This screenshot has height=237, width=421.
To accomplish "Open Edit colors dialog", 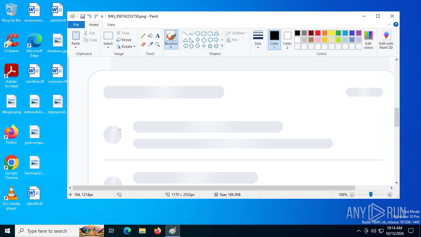I will pyautogui.click(x=368, y=39).
